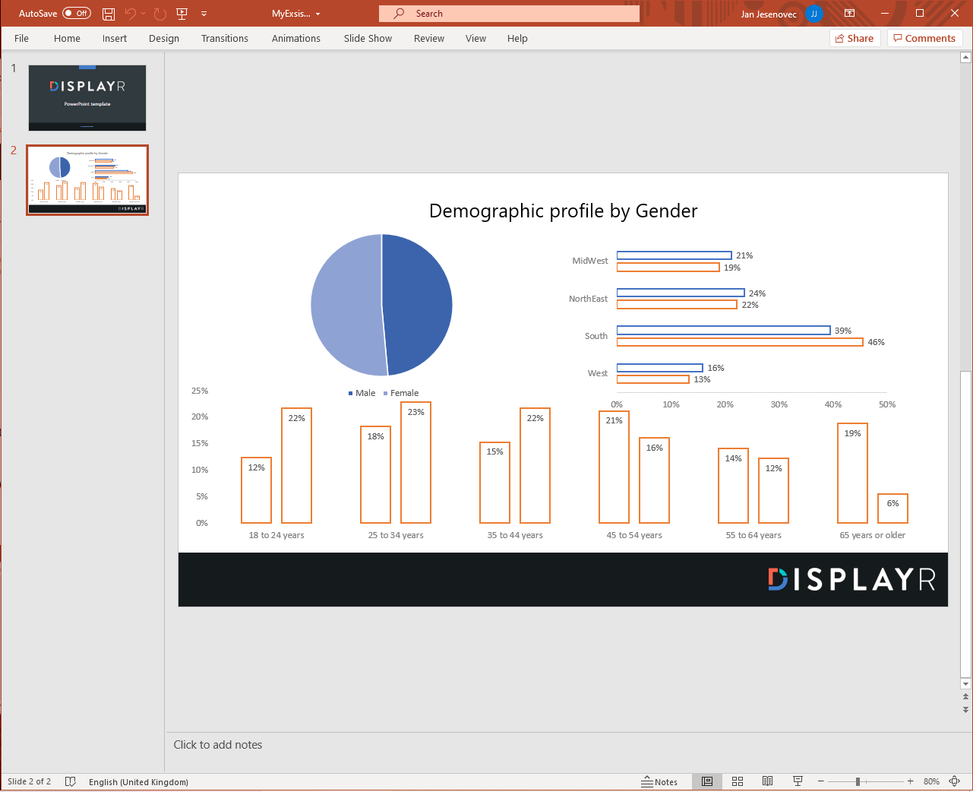Select the Normal view button
Screen dimensions: 973x792
pos(707,781)
